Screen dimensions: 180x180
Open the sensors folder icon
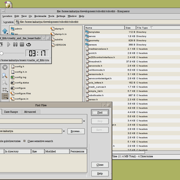pyautogui.click(x=87, y=45)
